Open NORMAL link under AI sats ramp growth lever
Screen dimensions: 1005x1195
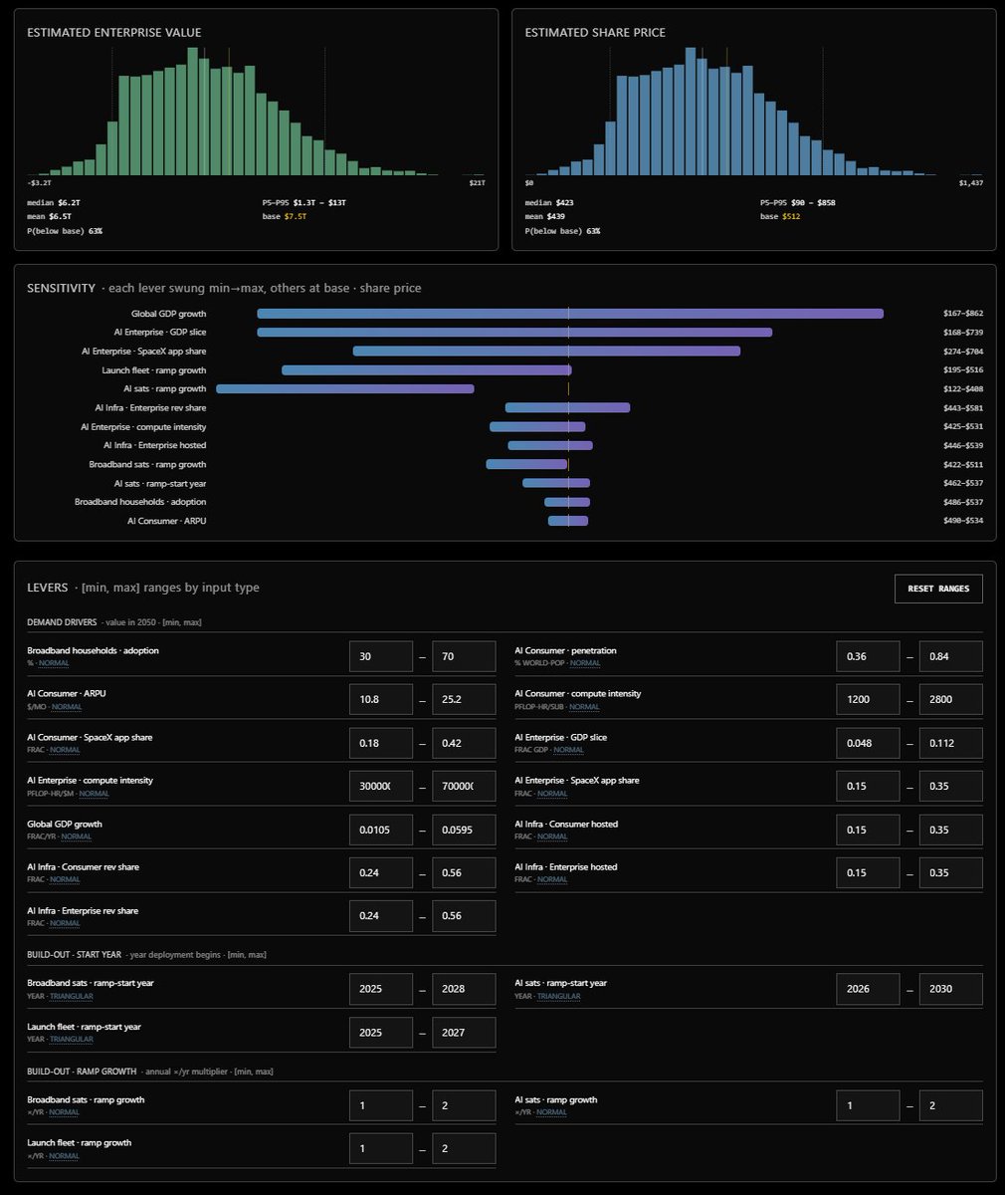tap(551, 1112)
